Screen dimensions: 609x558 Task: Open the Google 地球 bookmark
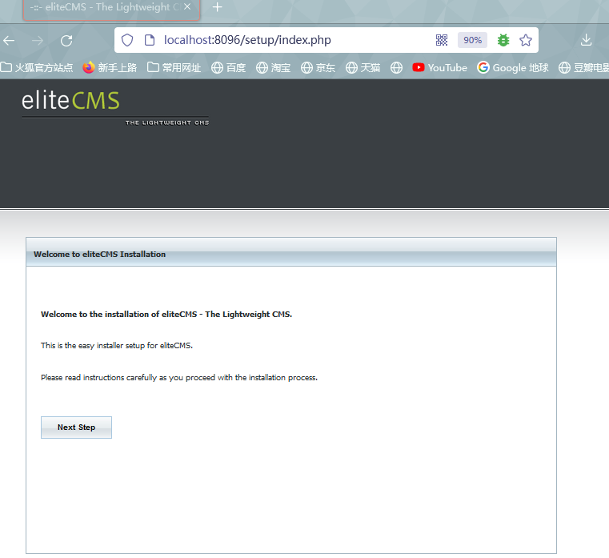point(513,67)
